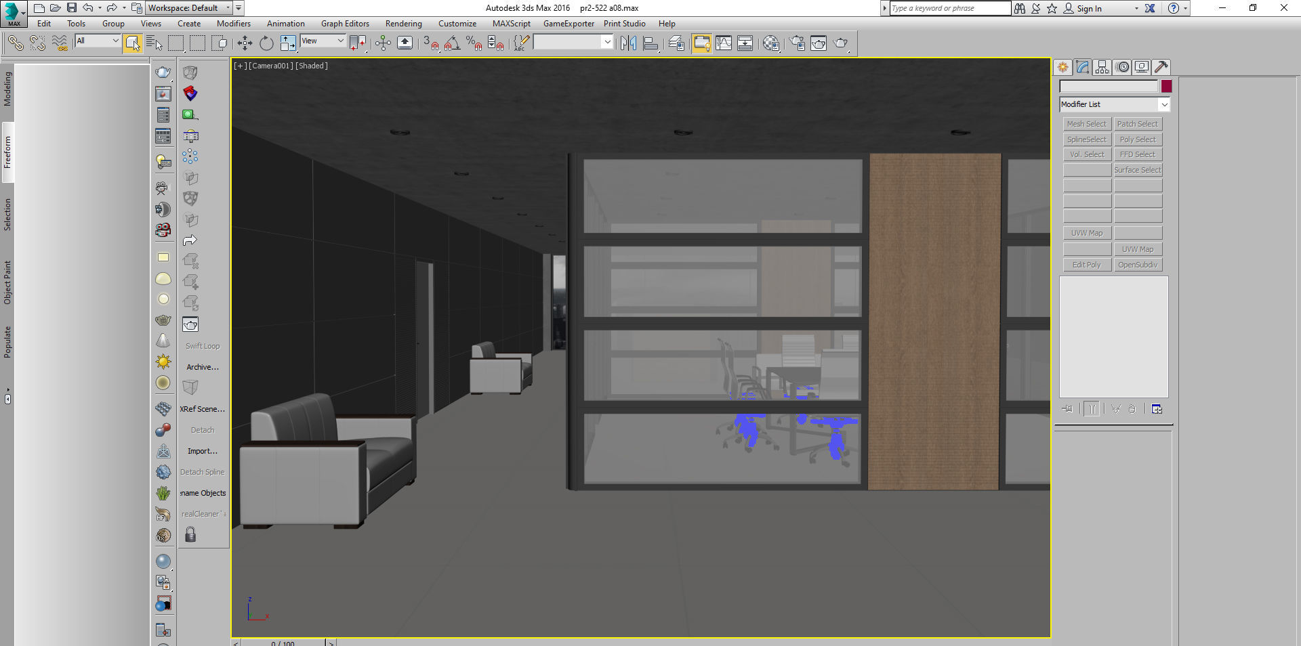
Task: Toggle Window/Crossing selection mode
Action: (x=219, y=43)
